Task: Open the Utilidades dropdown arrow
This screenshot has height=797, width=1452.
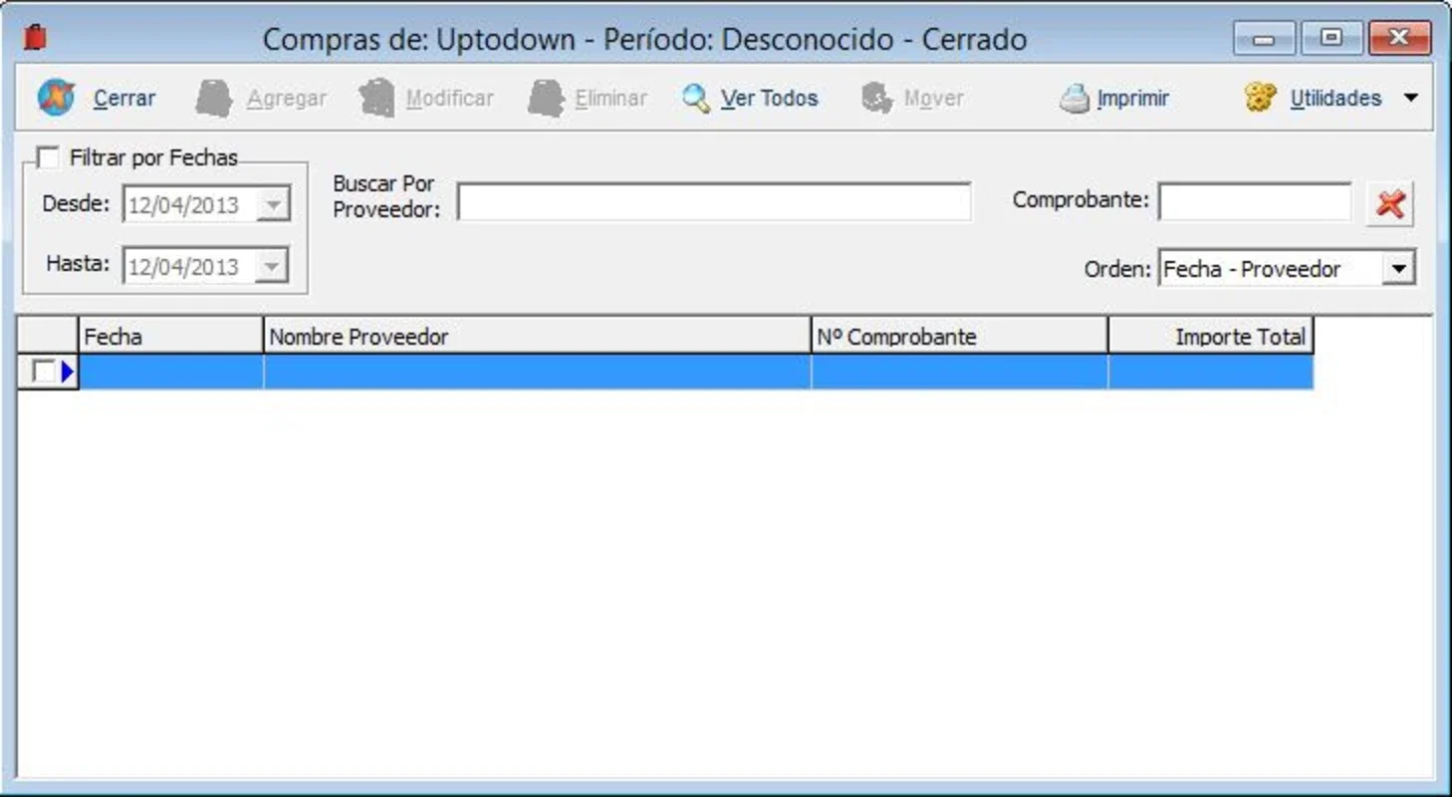Action: click(x=1410, y=98)
